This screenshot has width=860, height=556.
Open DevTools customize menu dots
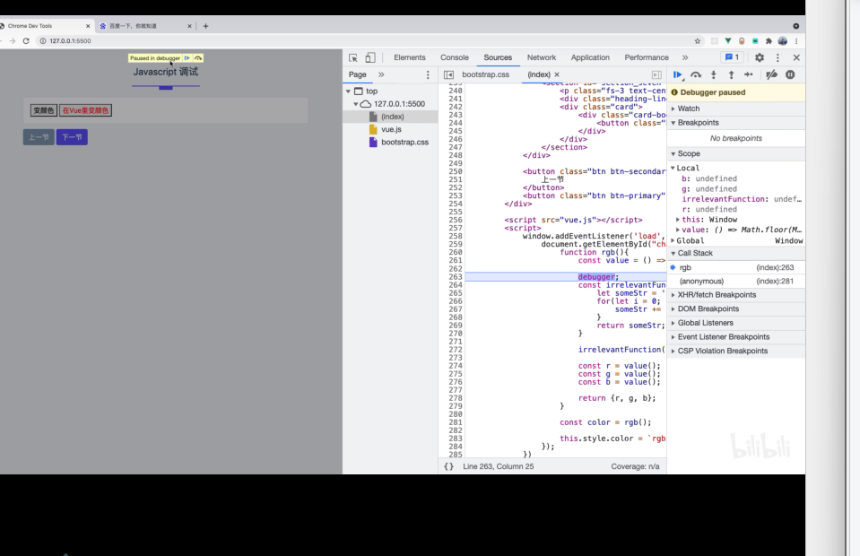[777, 57]
